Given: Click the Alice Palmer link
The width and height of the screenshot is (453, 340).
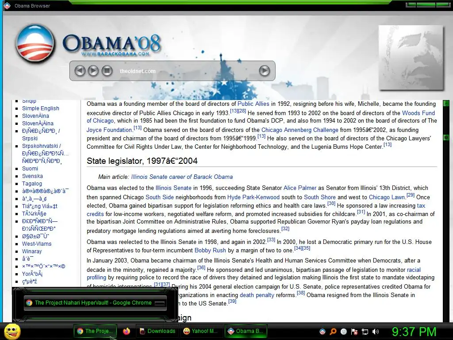Looking at the screenshot, I should pyautogui.click(x=299, y=188).
